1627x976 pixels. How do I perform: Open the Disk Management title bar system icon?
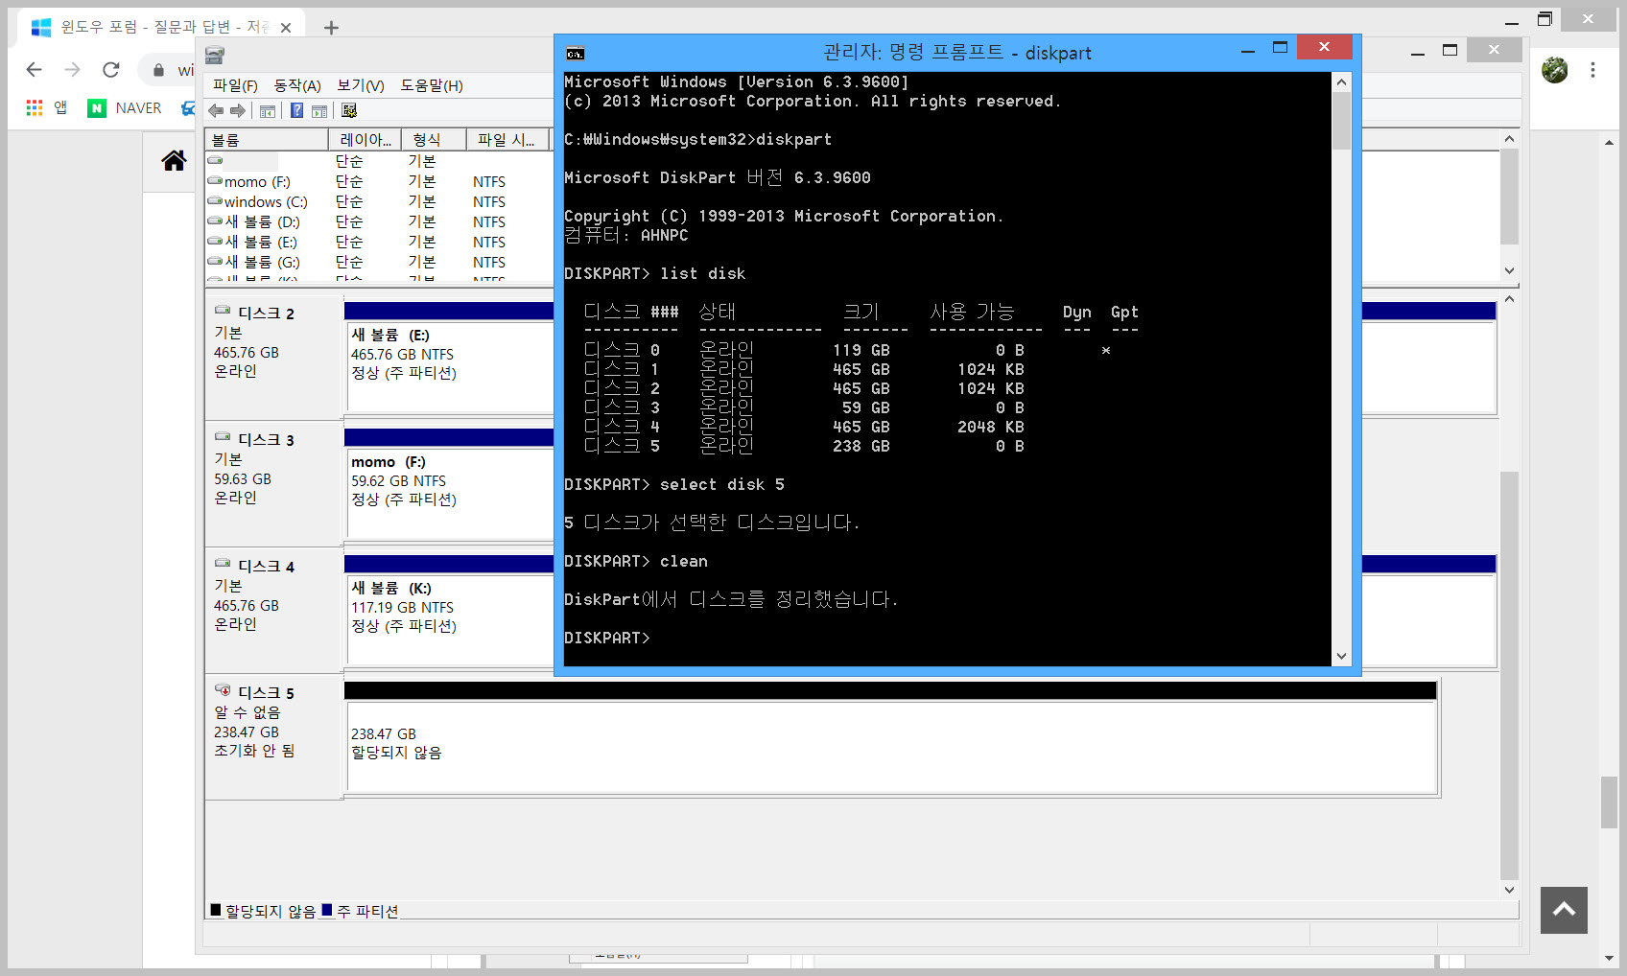tap(215, 56)
